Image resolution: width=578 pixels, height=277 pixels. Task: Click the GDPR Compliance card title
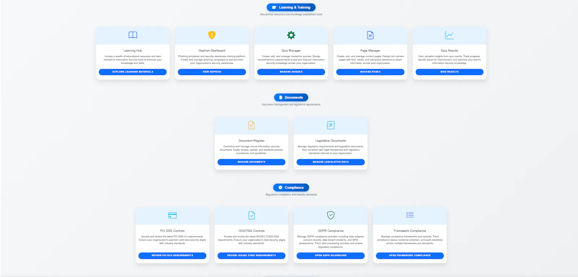pyautogui.click(x=331, y=231)
